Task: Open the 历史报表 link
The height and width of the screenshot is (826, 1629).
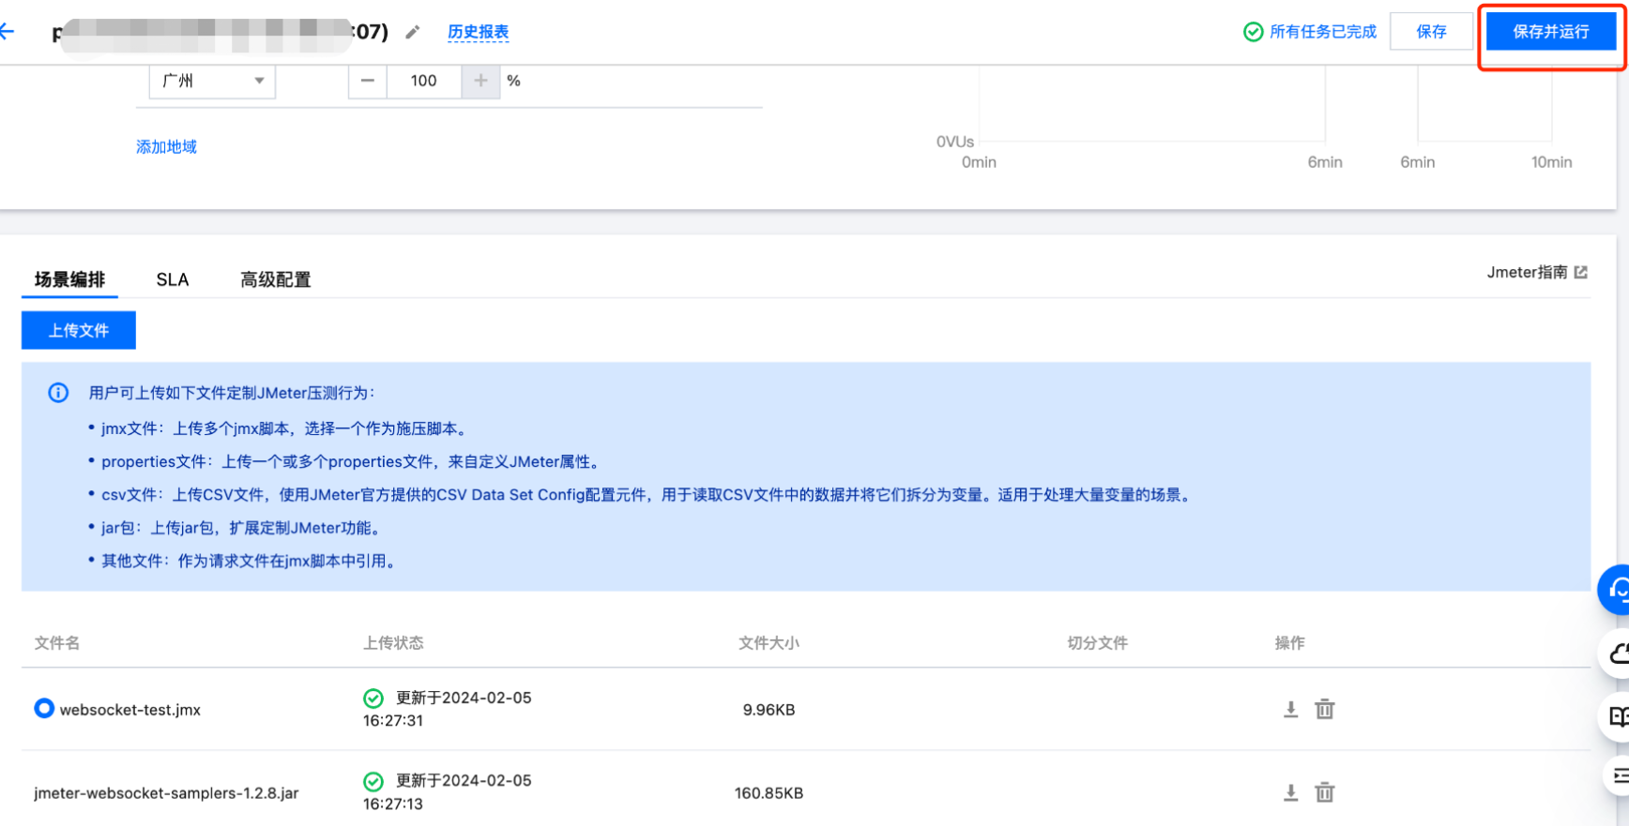Action: [x=478, y=32]
